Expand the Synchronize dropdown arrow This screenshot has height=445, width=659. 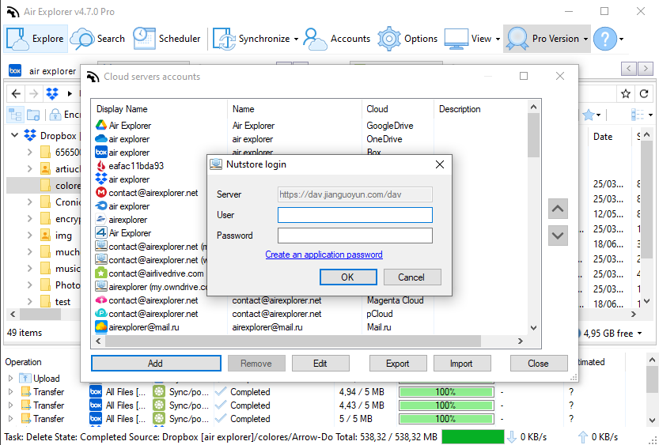296,39
